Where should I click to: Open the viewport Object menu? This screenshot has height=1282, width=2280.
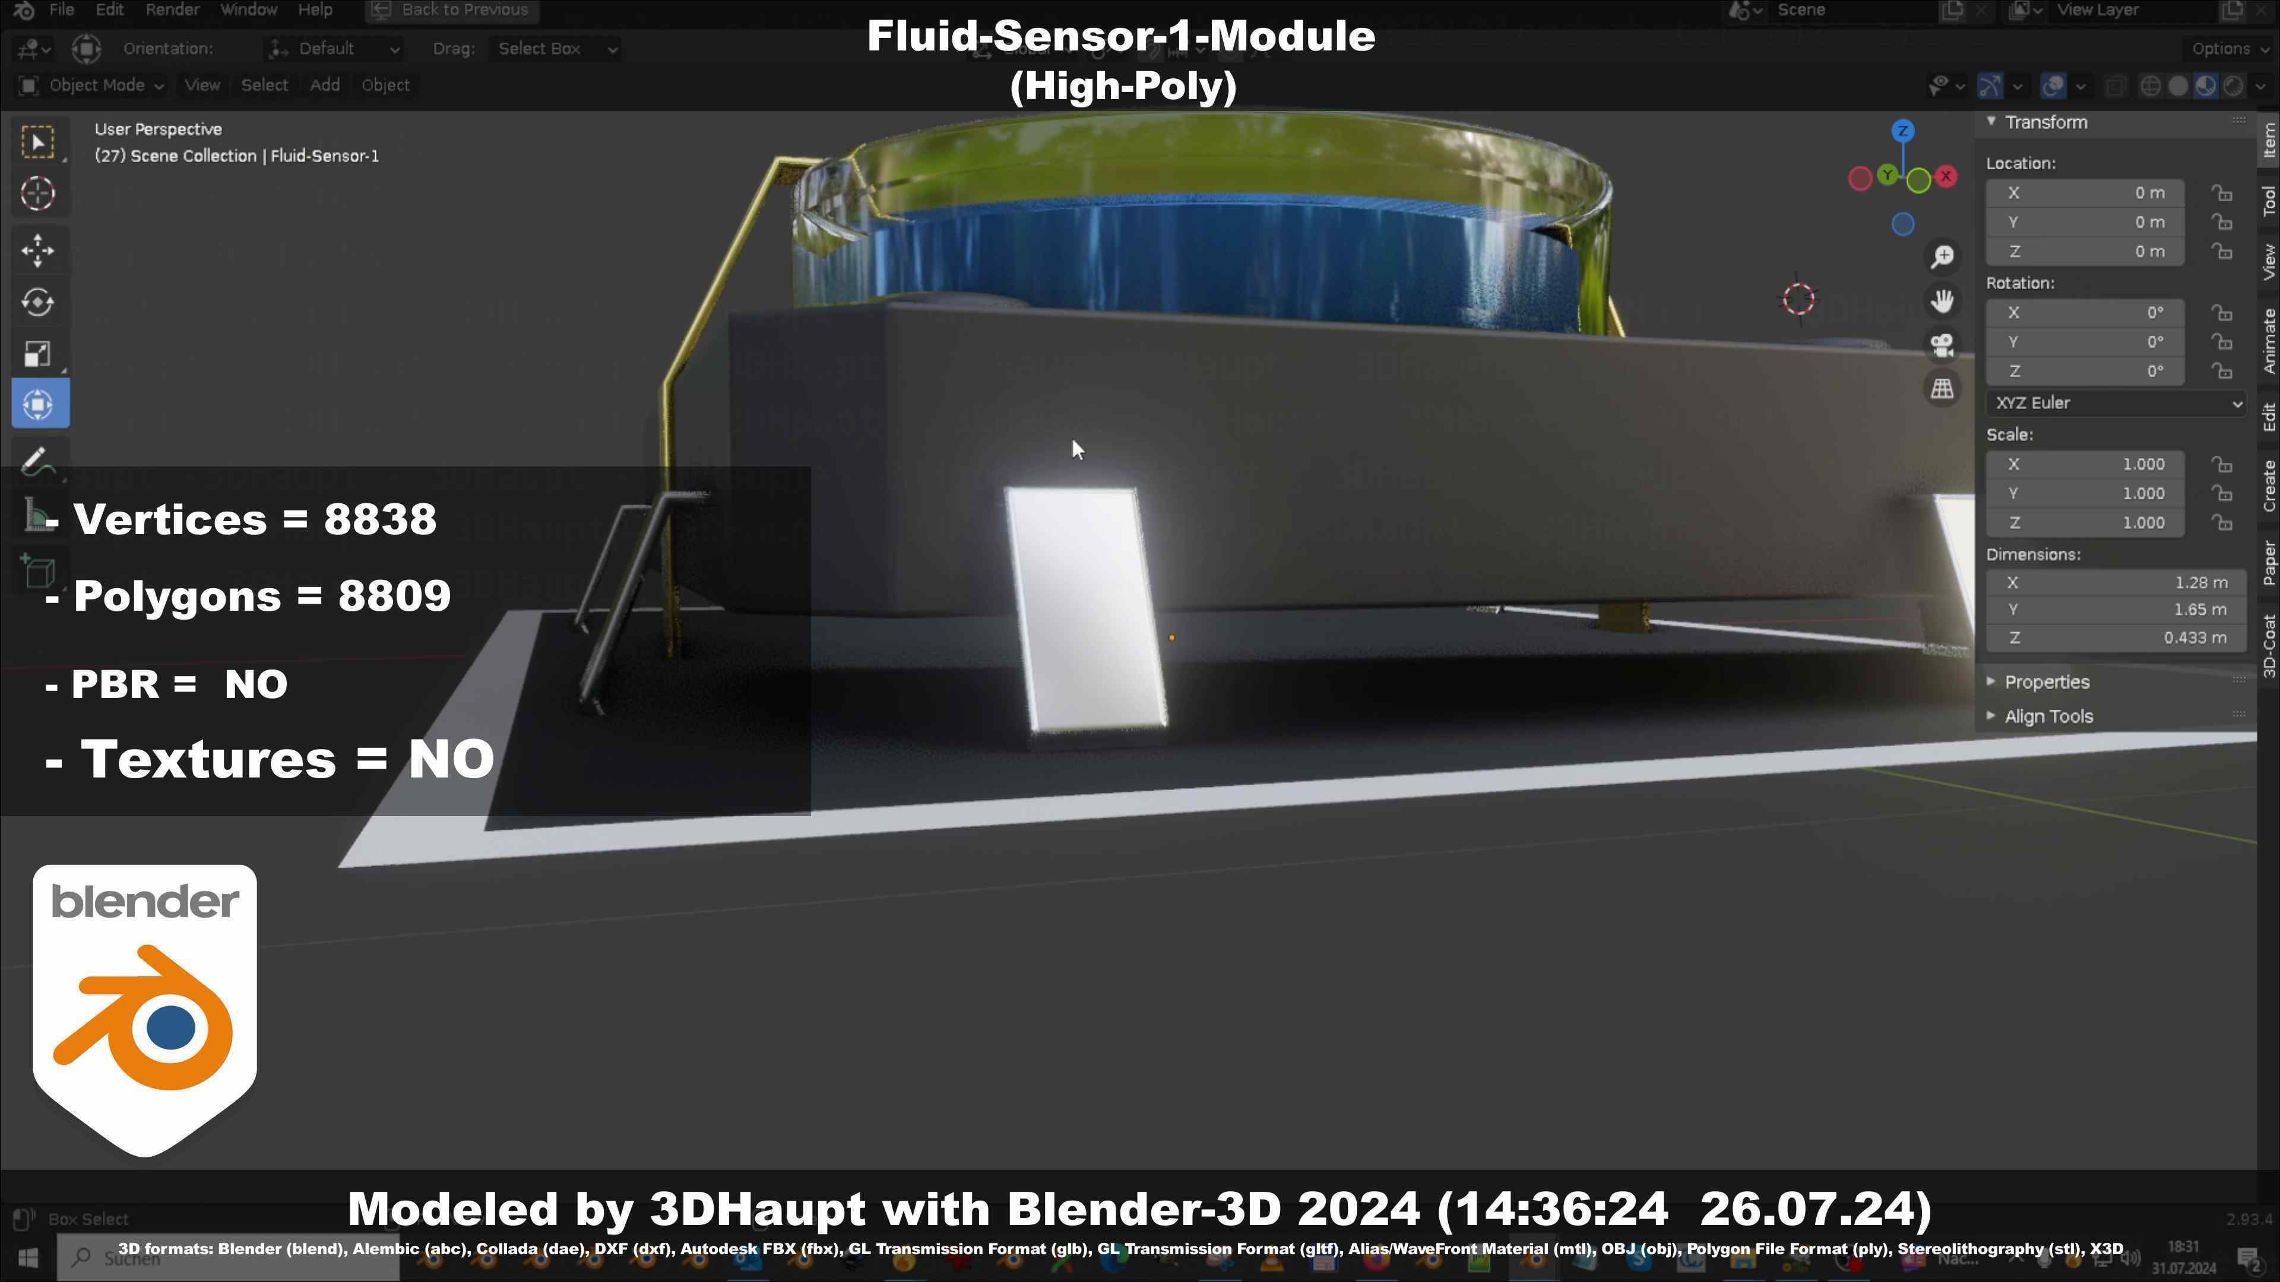point(385,86)
